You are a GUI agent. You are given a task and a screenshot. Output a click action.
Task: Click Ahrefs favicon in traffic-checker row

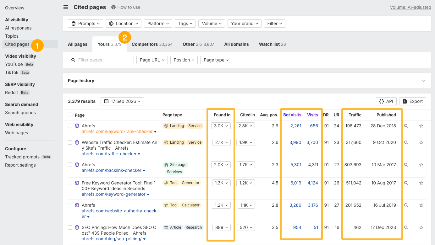tap(77, 142)
